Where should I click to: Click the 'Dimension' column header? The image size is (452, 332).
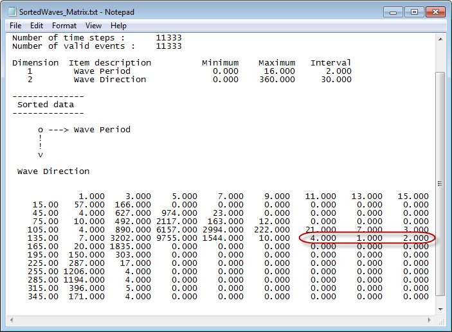point(35,63)
